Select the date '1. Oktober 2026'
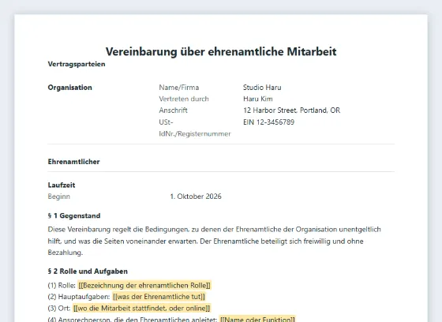This screenshot has width=442, height=322. pyautogui.click(x=196, y=197)
